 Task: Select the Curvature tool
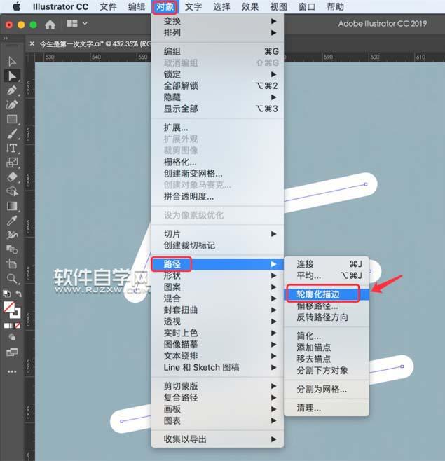coord(12,104)
